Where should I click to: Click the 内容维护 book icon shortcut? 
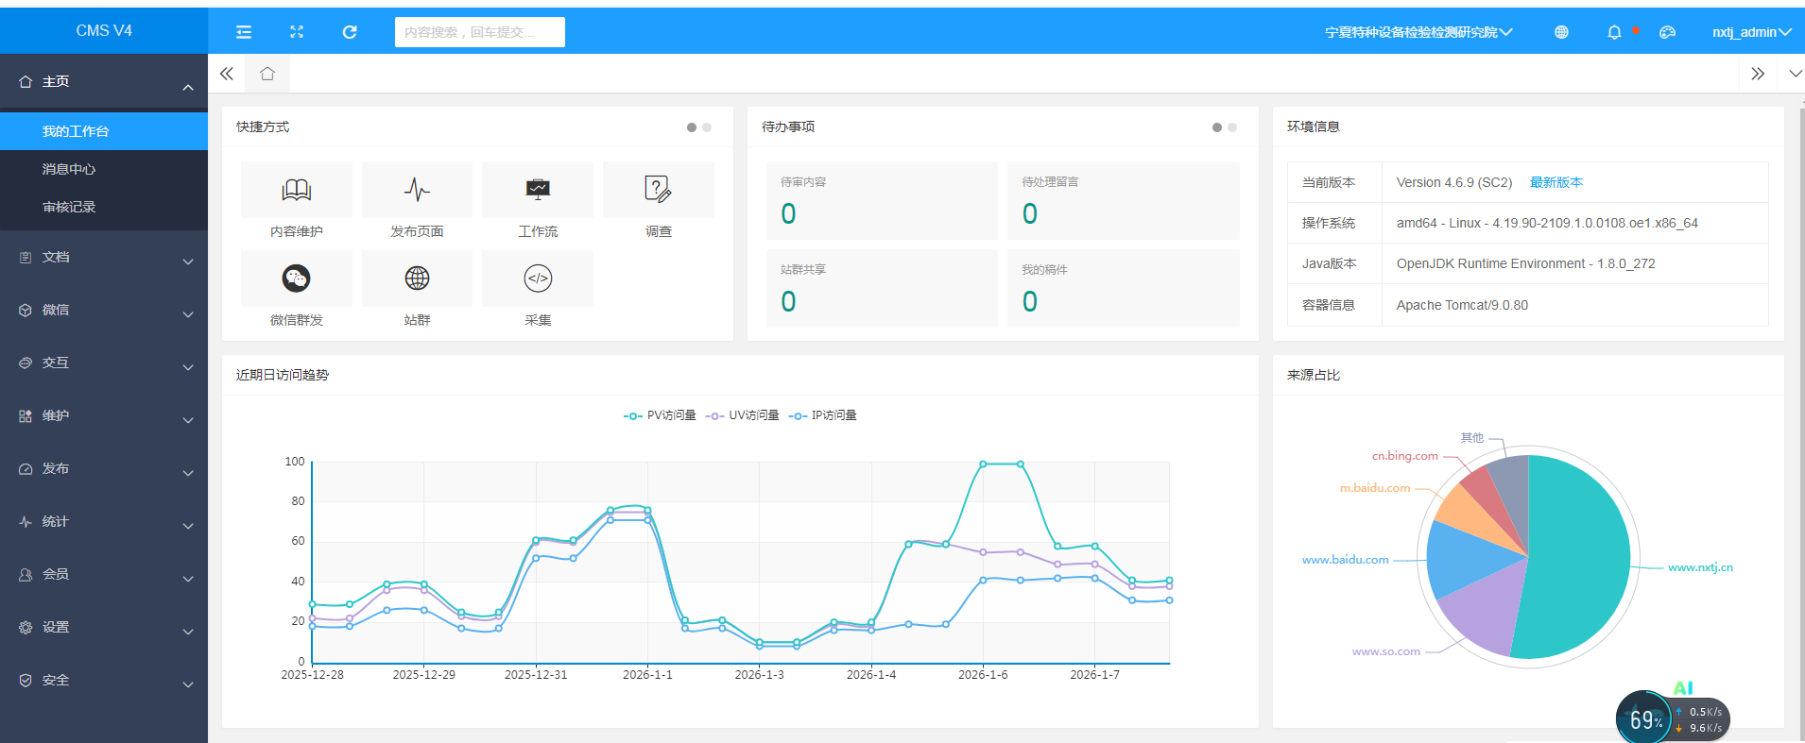coord(296,190)
